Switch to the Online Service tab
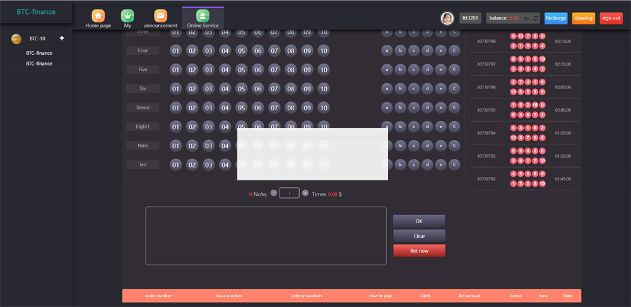This screenshot has width=631, height=307. click(203, 18)
